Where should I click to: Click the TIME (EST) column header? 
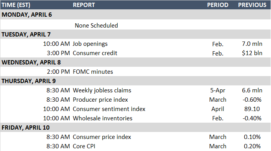(x=16, y=5)
